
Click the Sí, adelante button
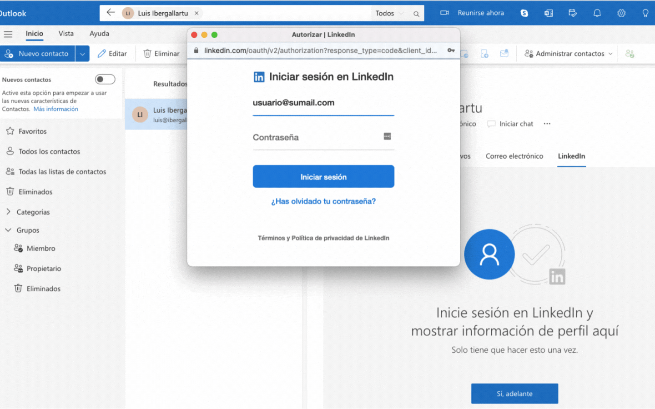(514, 394)
